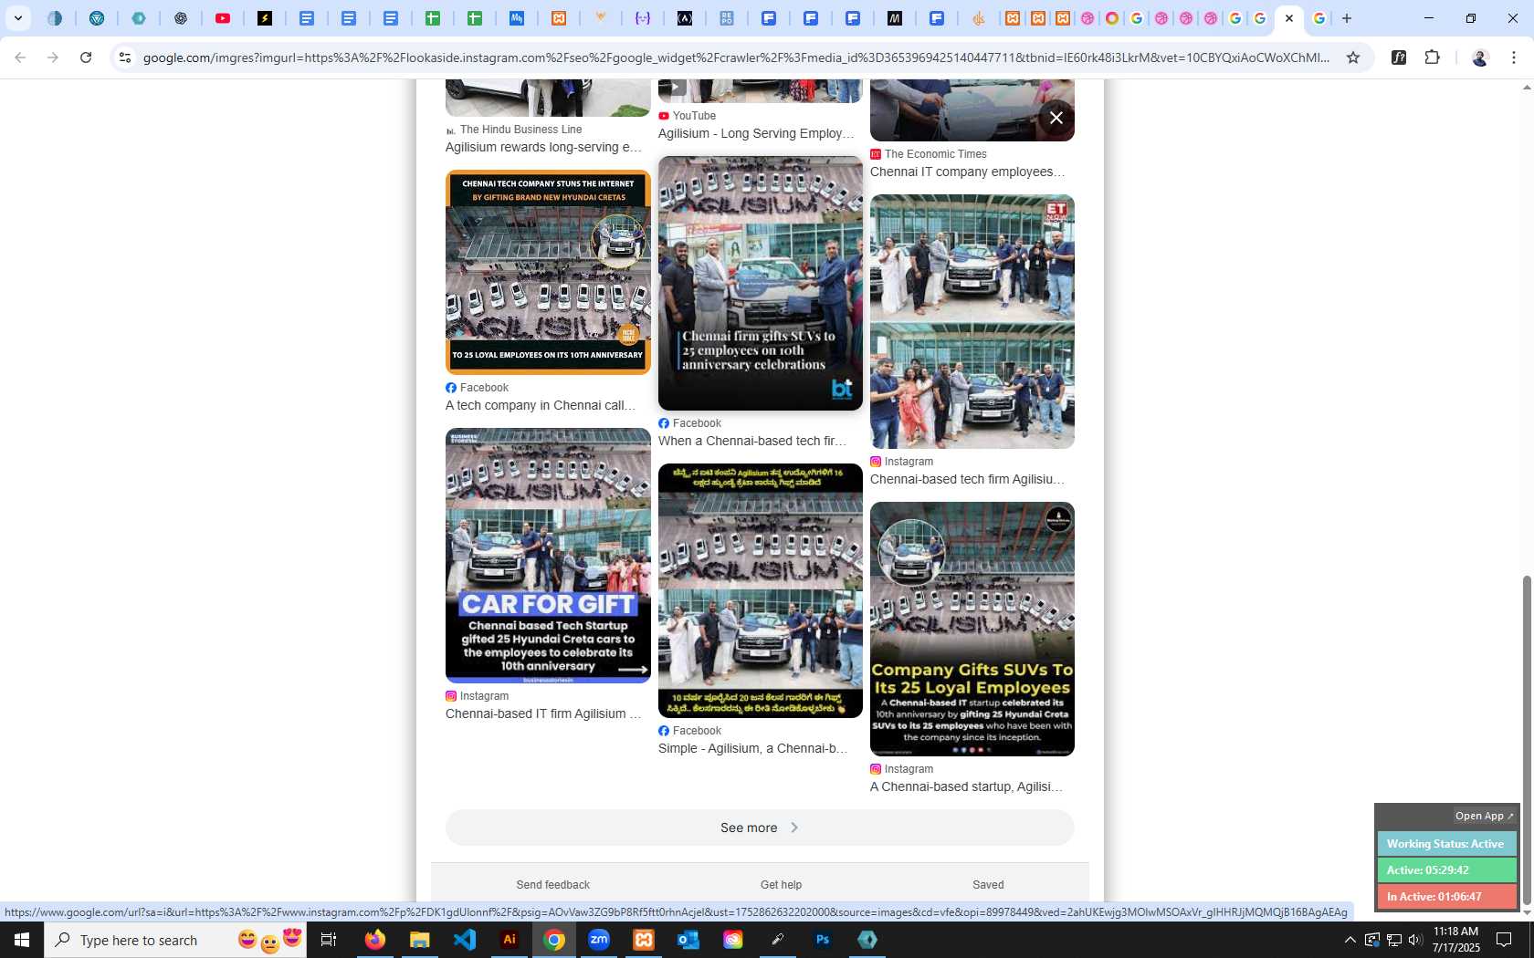Click the See more button
The height and width of the screenshot is (958, 1534).
pyautogui.click(x=760, y=828)
